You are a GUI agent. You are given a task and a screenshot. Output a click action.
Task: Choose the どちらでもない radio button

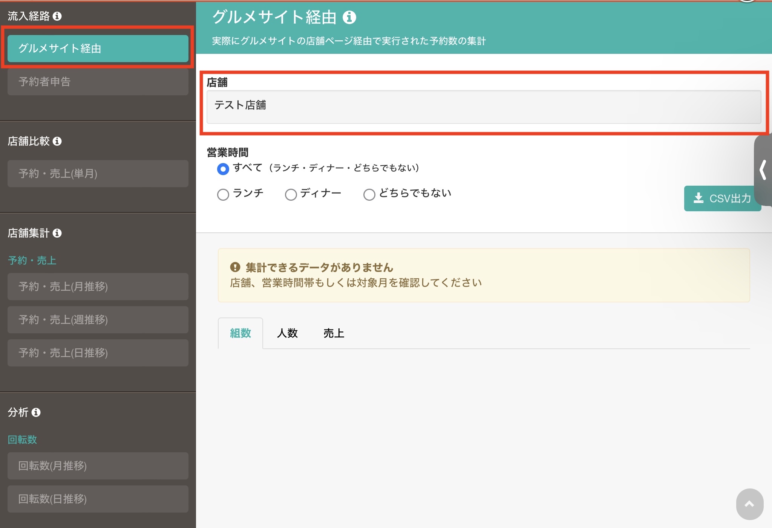369,194
